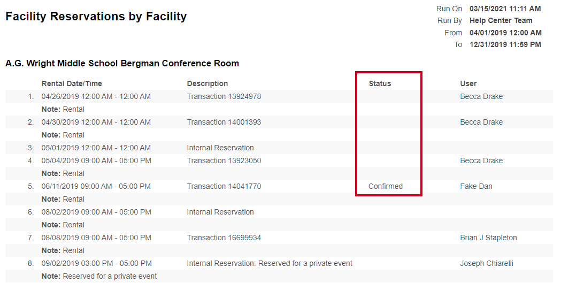Open Becca Drake user link in row 1
The image size is (561, 283).
(x=481, y=96)
